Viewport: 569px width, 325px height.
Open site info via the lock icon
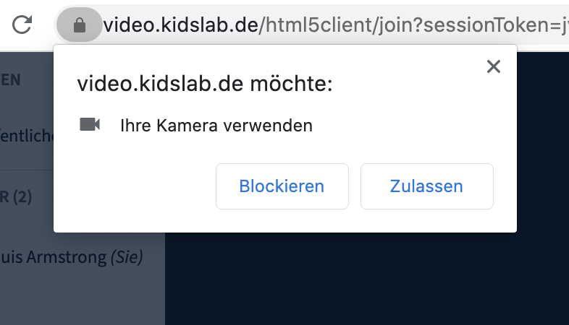click(80, 26)
